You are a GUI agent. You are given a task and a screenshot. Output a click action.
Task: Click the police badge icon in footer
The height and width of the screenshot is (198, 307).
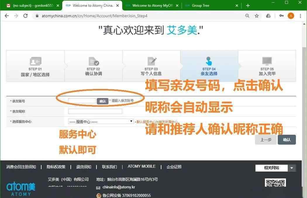99,195
